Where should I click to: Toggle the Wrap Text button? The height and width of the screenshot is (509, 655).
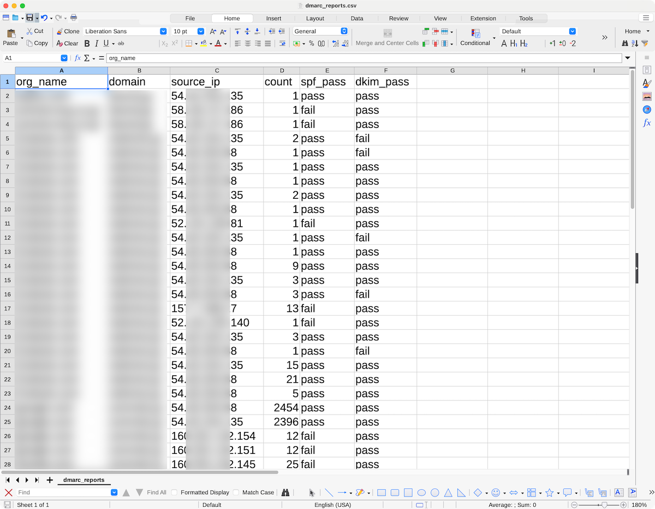tap(282, 44)
